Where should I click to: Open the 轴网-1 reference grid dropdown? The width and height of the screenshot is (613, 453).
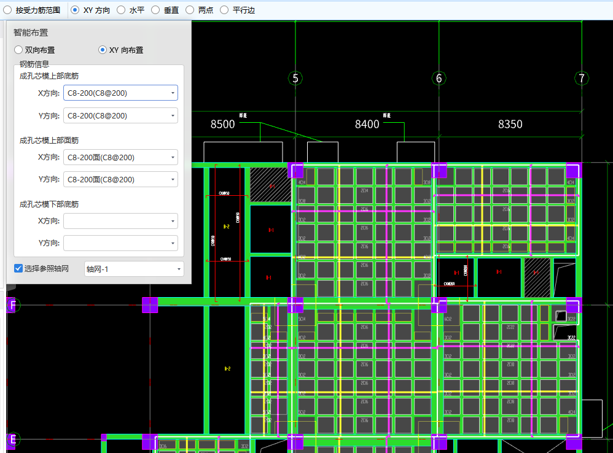133,269
